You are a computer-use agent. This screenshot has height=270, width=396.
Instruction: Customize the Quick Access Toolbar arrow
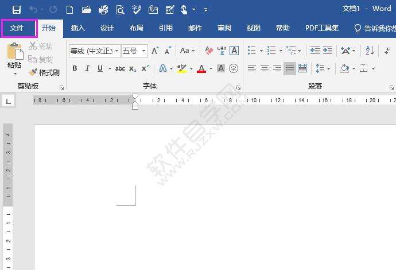pyautogui.click(x=206, y=10)
